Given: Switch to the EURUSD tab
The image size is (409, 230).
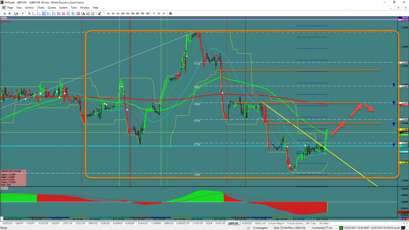Looking at the screenshot, I should coord(105,223).
